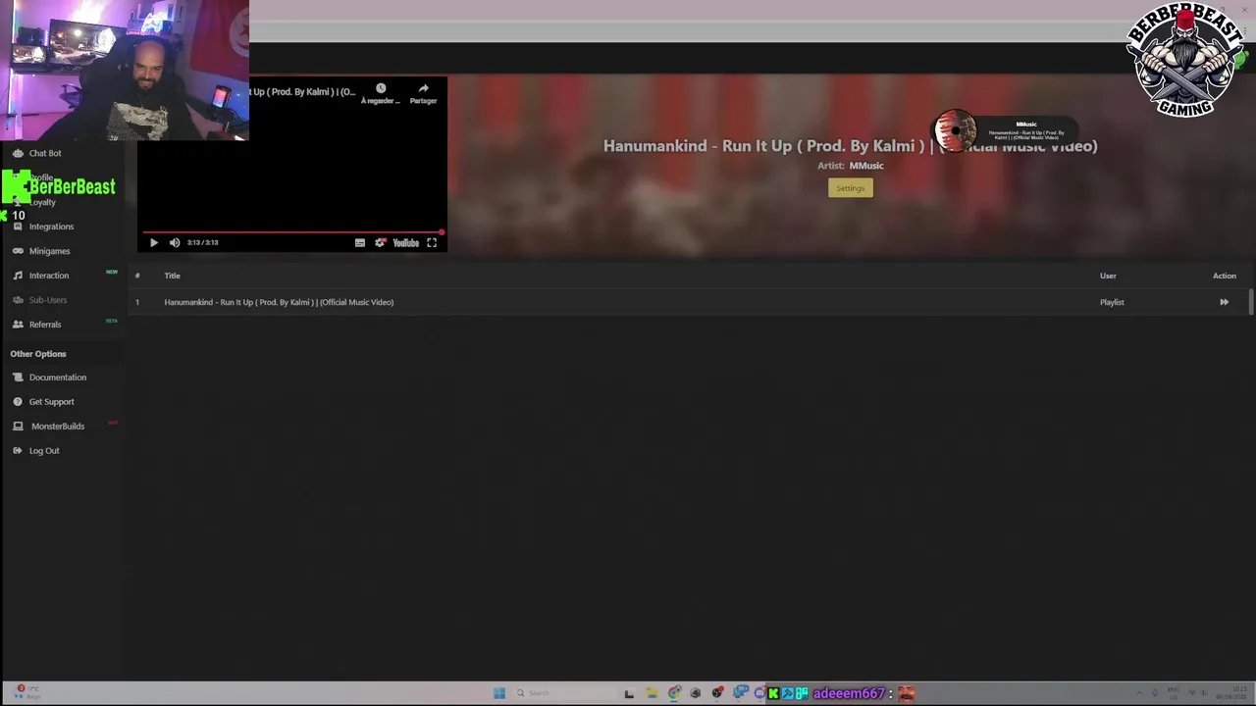1256x706 pixels.
Task: Go to the Minigames section
Action: pos(49,251)
